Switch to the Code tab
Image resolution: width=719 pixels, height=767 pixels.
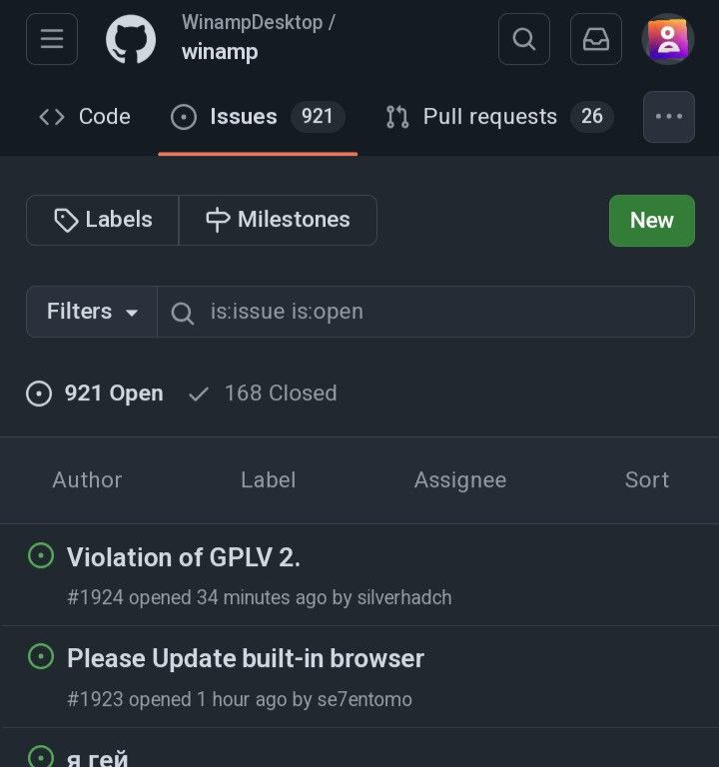tap(85, 117)
